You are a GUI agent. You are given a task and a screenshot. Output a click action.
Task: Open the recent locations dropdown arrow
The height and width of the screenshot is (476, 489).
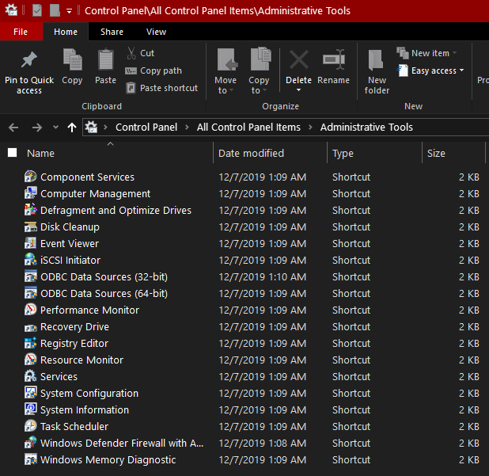click(55, 127)
